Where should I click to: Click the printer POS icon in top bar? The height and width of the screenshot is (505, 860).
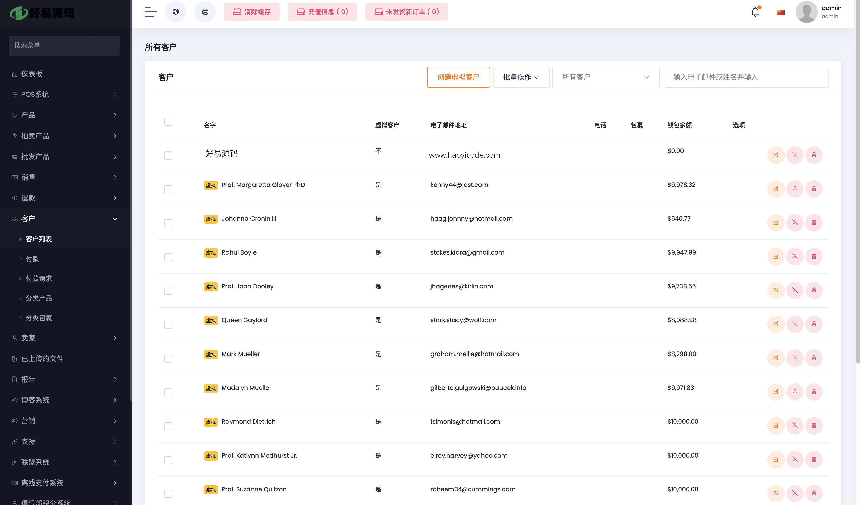[x=205, y=12]
